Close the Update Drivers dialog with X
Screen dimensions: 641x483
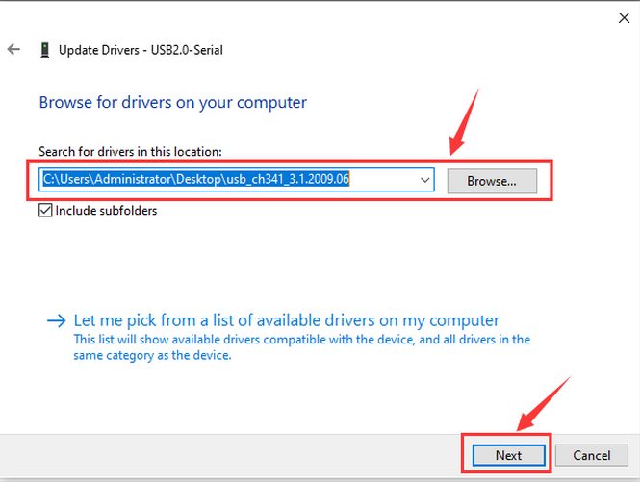(x=624, y=17)
